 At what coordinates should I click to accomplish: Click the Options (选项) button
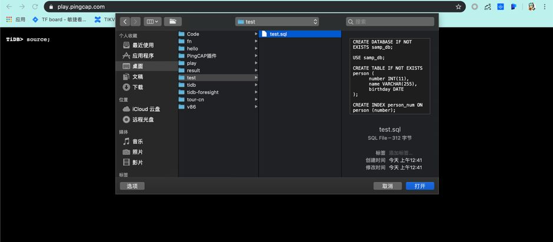pyautogui.click(x=133, y=186)
